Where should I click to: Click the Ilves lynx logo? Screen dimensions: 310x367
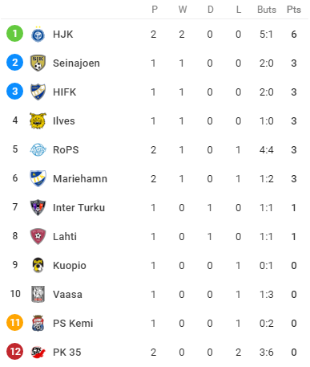38,120
